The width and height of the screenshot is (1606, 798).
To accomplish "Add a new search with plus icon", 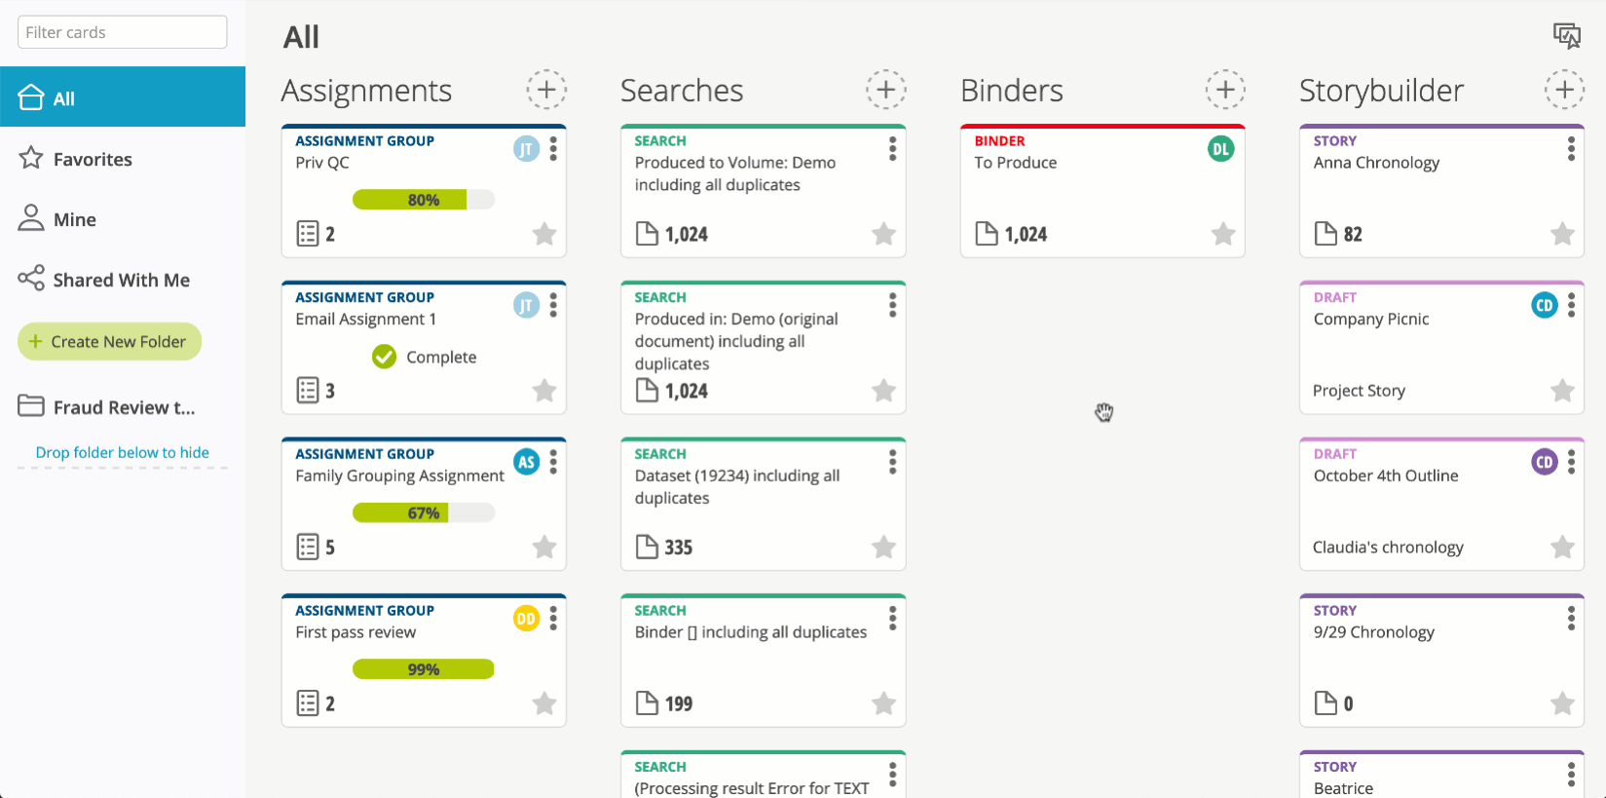I will [885, 90].
